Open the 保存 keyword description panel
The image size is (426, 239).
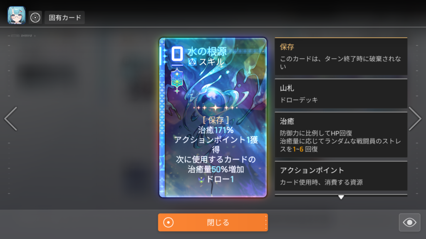(x=341, y=56)
